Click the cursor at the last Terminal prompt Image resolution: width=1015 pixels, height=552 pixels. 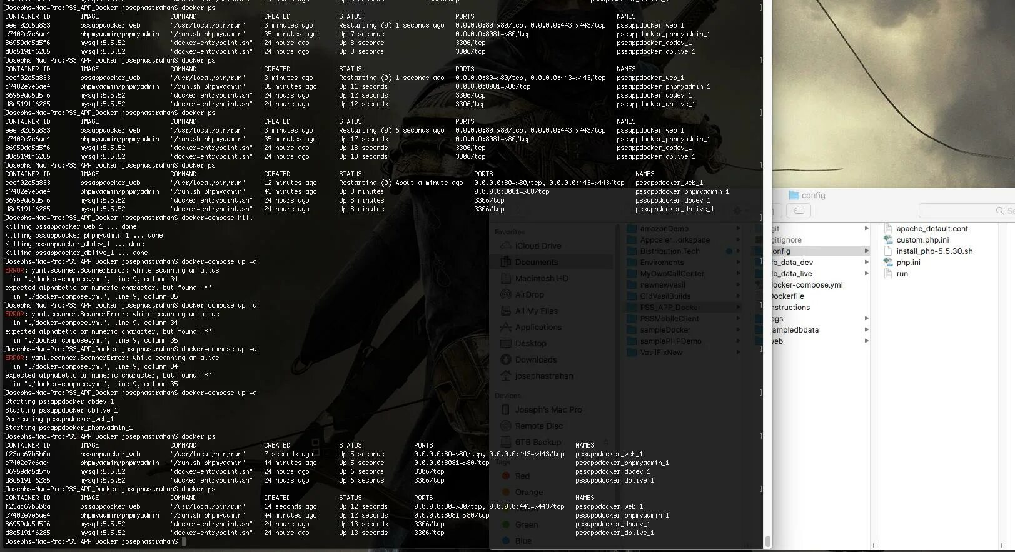point(184,541)
